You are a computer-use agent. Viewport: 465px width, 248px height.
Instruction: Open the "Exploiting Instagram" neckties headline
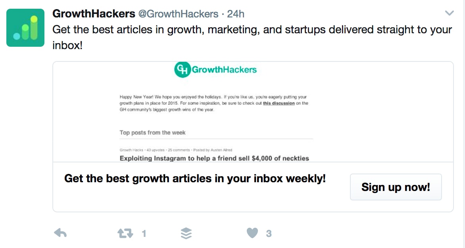pyautogui.click(x=214, y=158)
